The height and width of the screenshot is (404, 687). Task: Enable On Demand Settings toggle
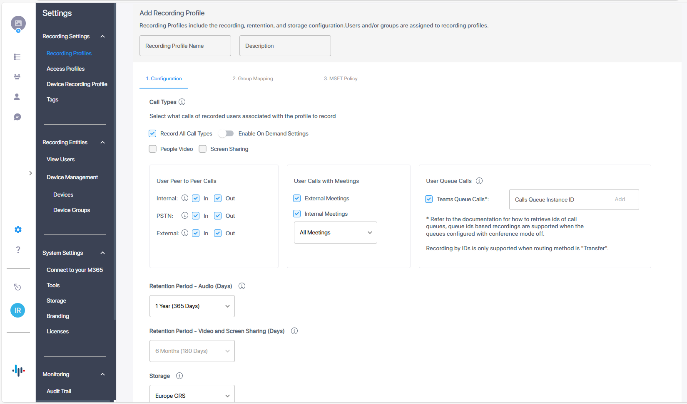click(227, 133)
